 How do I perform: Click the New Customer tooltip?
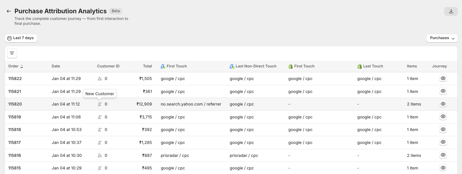click(x=100, y=94)
